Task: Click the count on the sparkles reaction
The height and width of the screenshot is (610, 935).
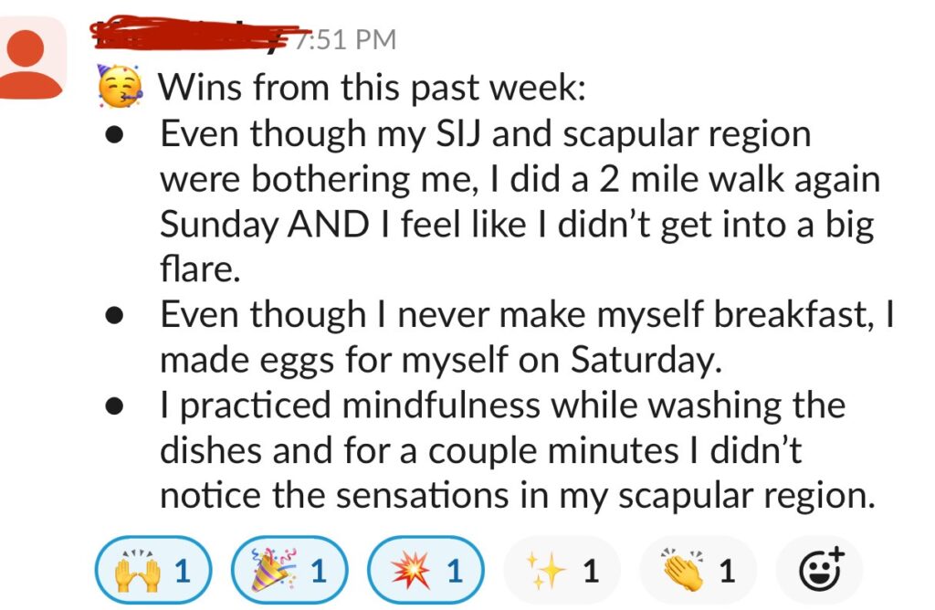Action: coord(591,571)
